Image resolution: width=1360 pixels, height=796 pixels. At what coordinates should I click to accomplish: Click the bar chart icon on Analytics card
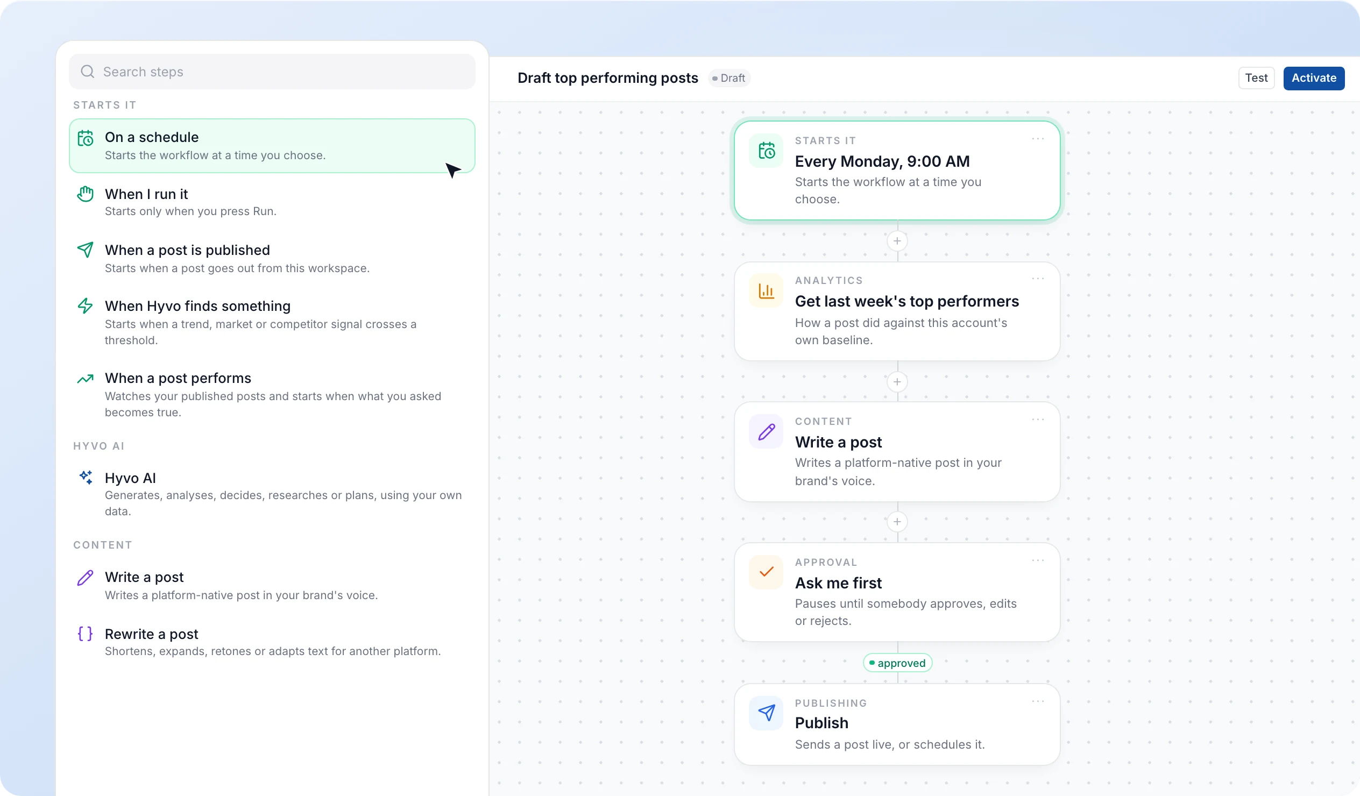767,291
